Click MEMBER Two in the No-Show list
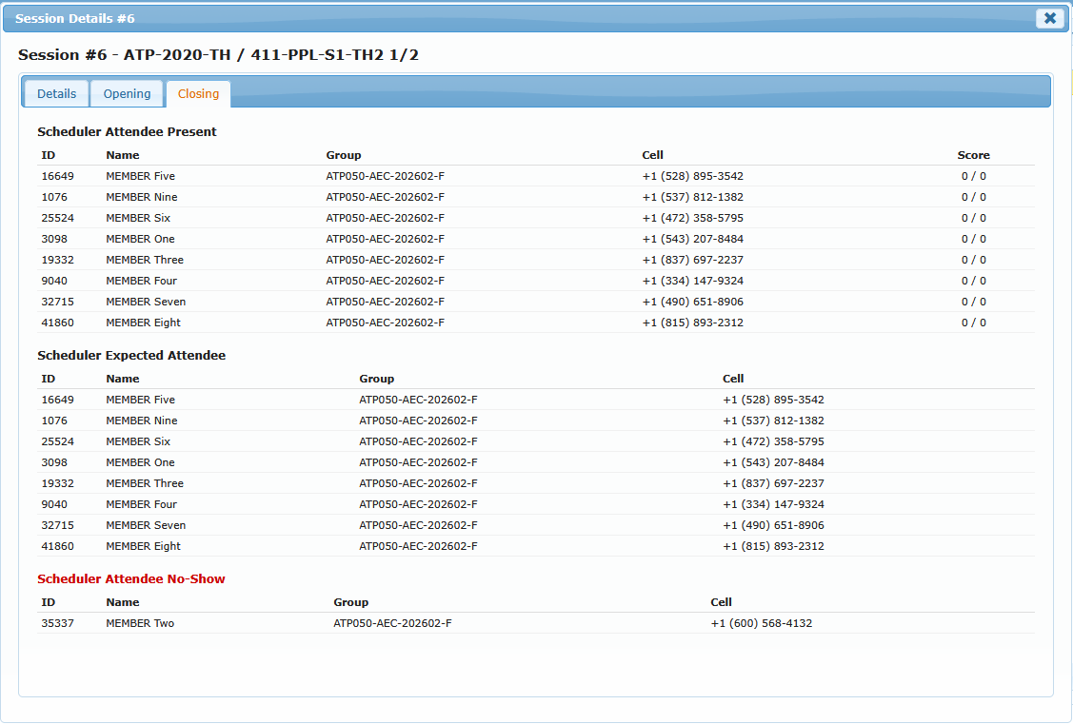1073x724 pixels. tap(140, 623)
